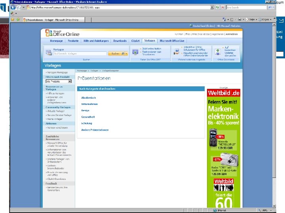
Task: Click the ClipArt-Downloads sidebar link
Action: (57, 179)
